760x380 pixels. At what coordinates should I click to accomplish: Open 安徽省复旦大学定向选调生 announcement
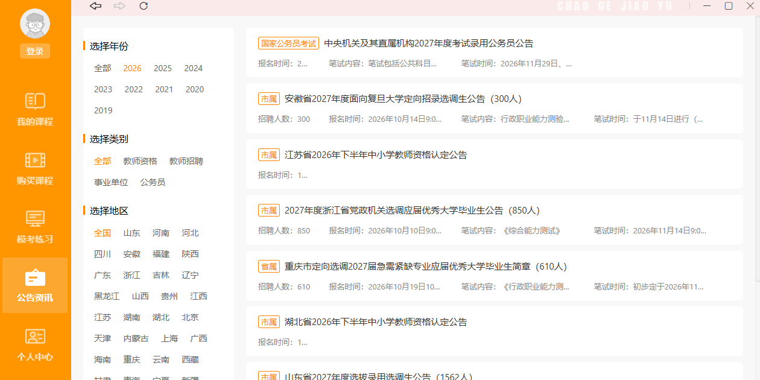point(495,109)
